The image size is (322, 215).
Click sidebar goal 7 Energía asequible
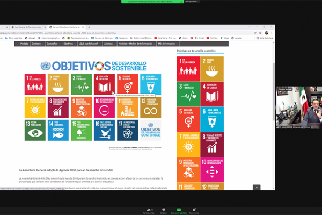click(x=188, y=145)
